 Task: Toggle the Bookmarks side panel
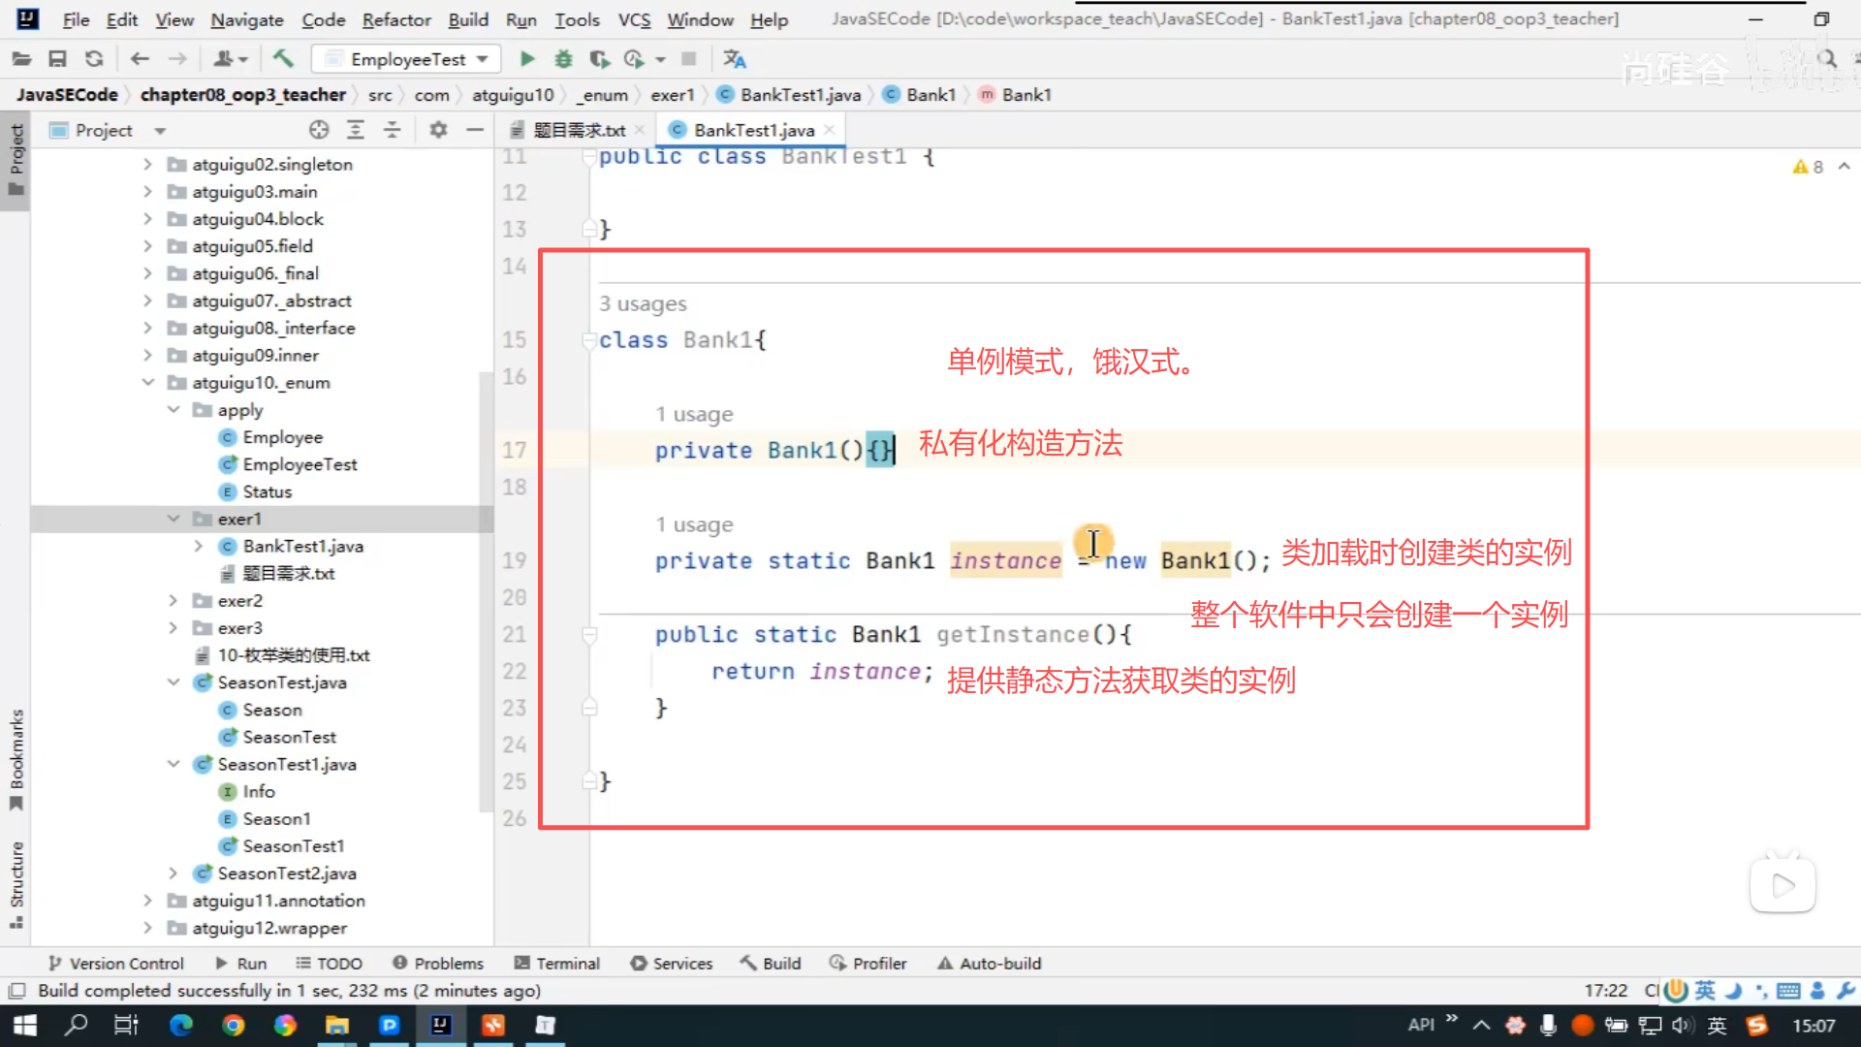click(x=16, y=759)
